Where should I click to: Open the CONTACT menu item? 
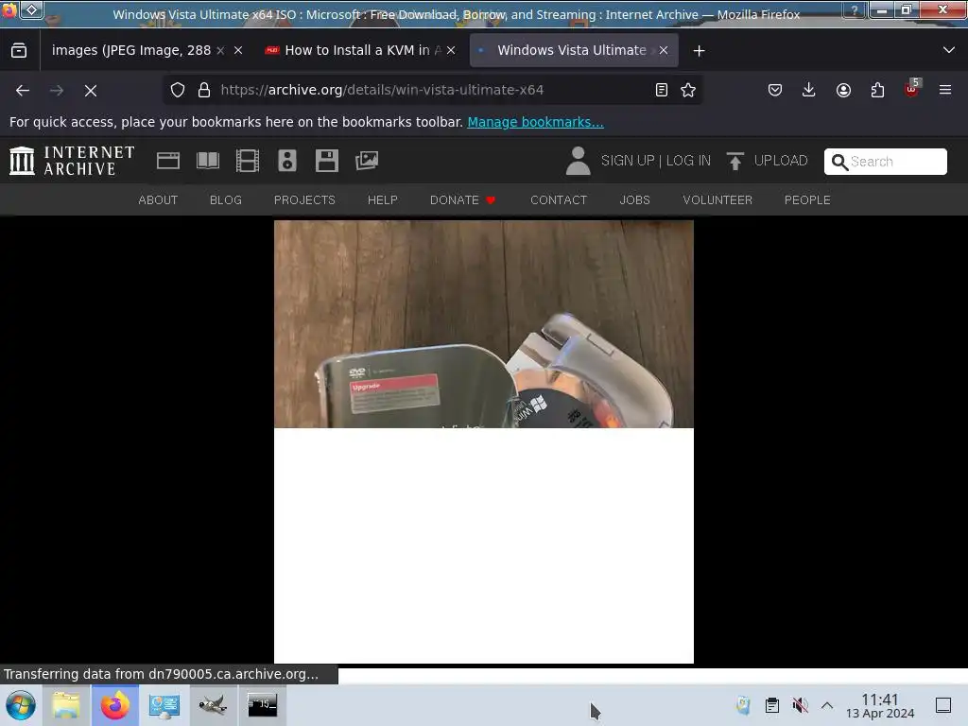[x=558, y=200]
